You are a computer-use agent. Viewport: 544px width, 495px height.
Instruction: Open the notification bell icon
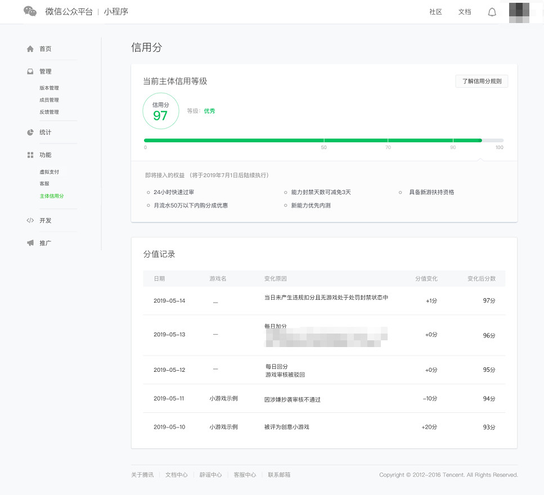tap(492, 12)
